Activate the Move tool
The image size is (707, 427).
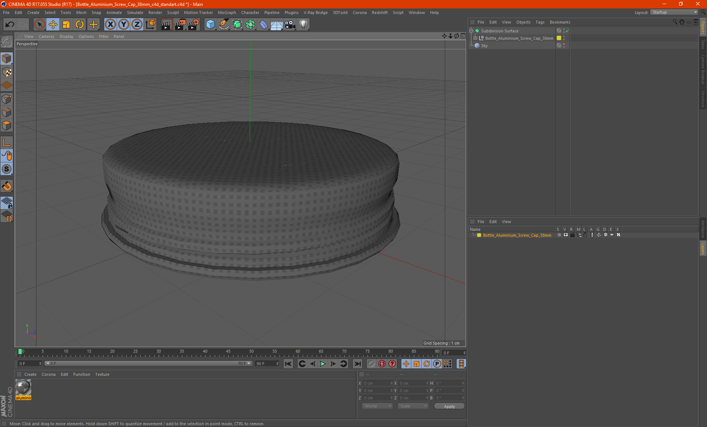[53, 25]
